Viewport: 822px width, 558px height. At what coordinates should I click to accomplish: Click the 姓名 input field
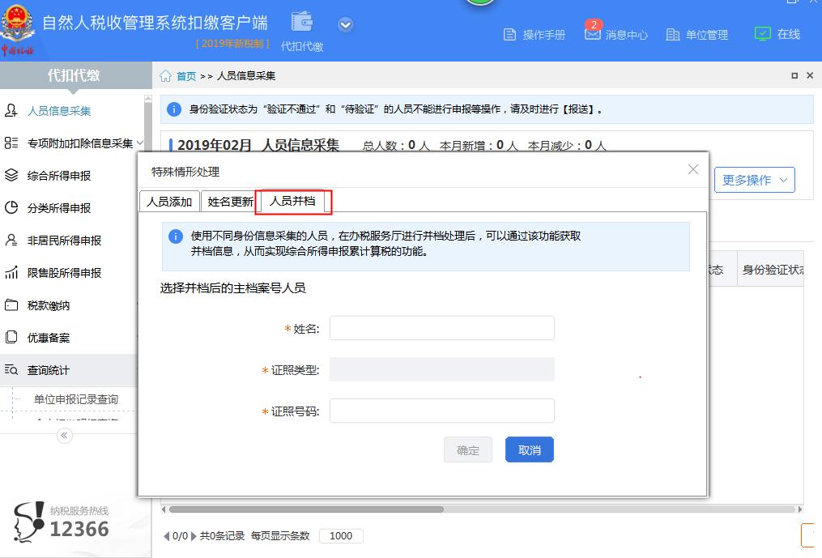[x=441, y=328]
